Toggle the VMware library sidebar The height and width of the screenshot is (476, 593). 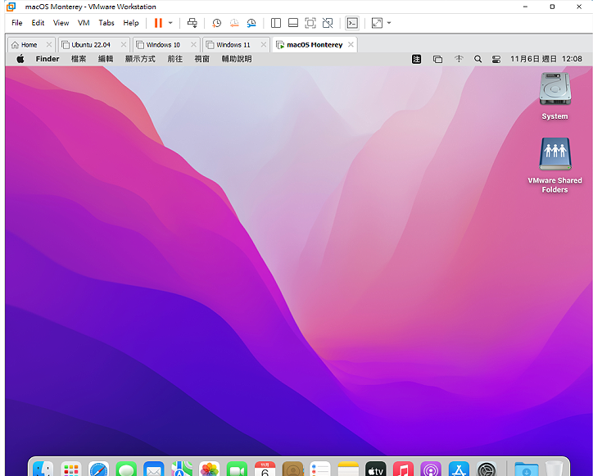(276, 23)
